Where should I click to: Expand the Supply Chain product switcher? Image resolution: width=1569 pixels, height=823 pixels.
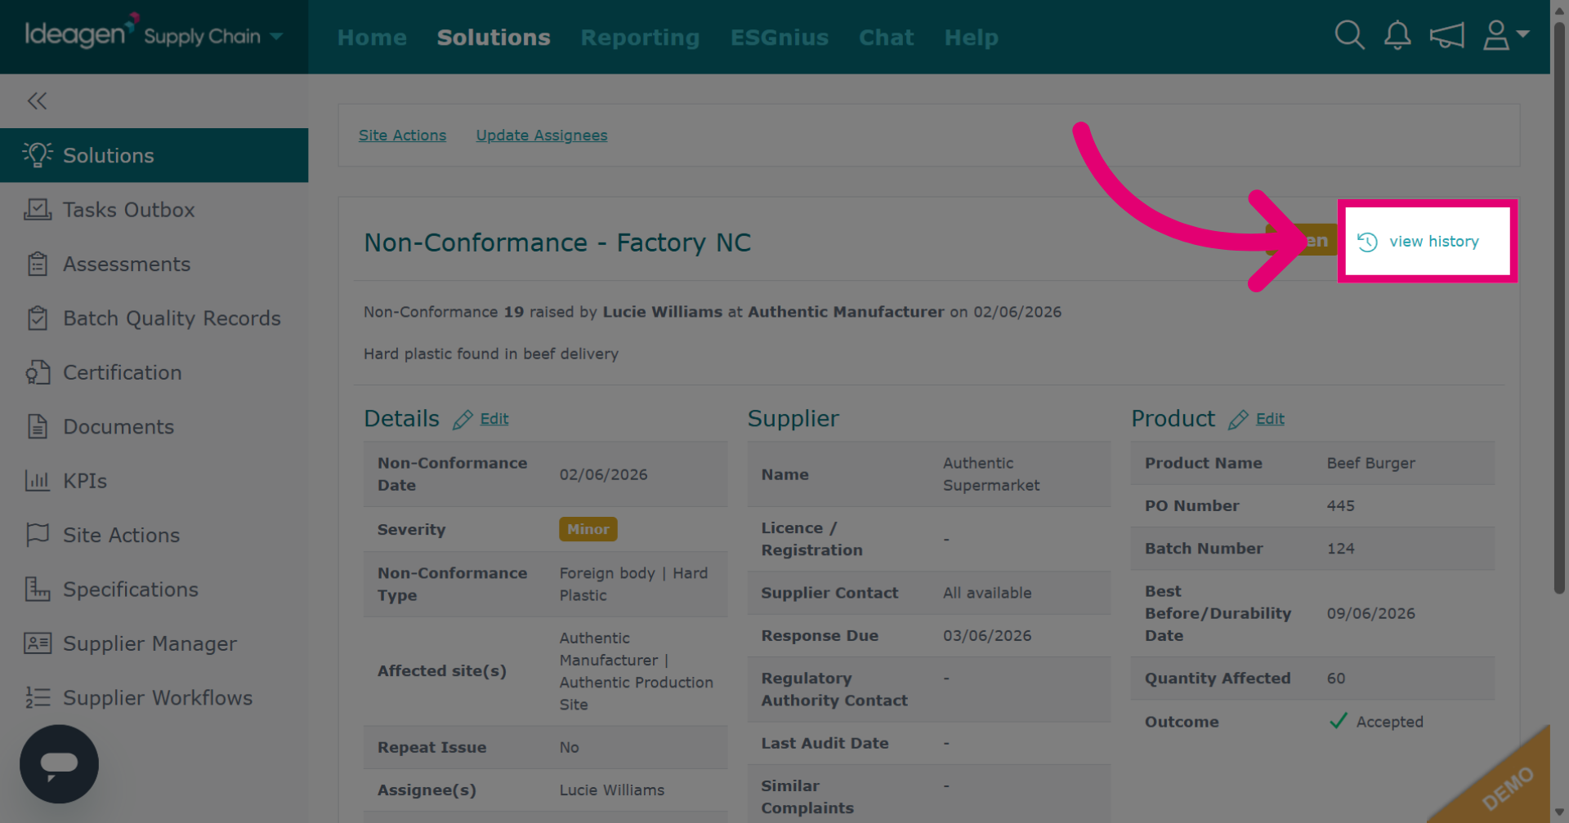click(213, 36)
